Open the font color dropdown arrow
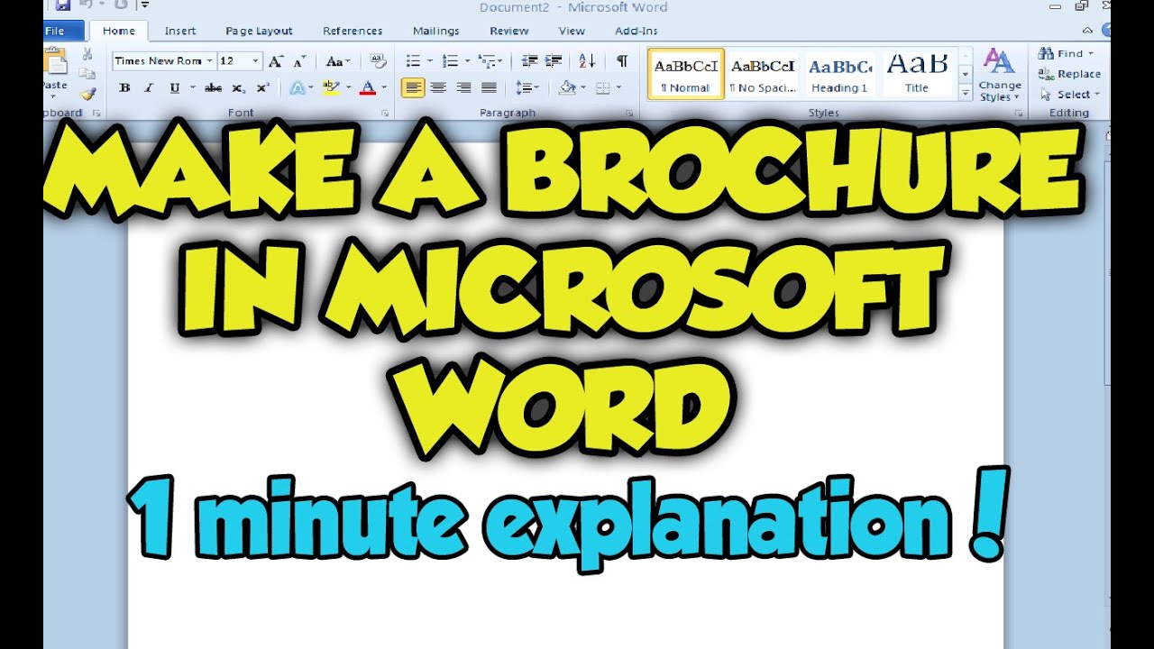This screenshot has height=649, width=1154. click(x=383, y=88)
